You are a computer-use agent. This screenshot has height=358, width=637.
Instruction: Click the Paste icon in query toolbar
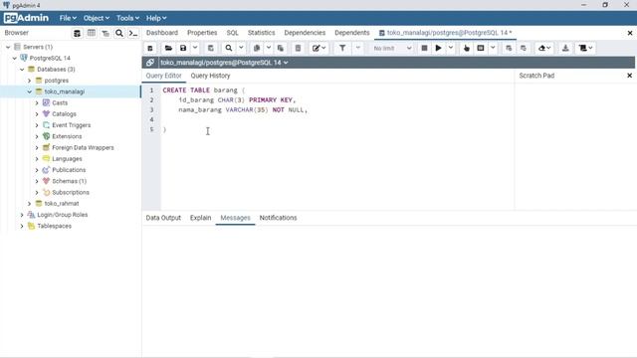(281, 48)
